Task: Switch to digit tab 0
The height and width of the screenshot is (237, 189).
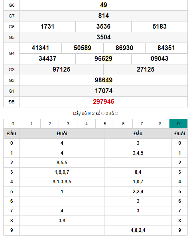Action: pyautogui.click(x=13, y=124)
